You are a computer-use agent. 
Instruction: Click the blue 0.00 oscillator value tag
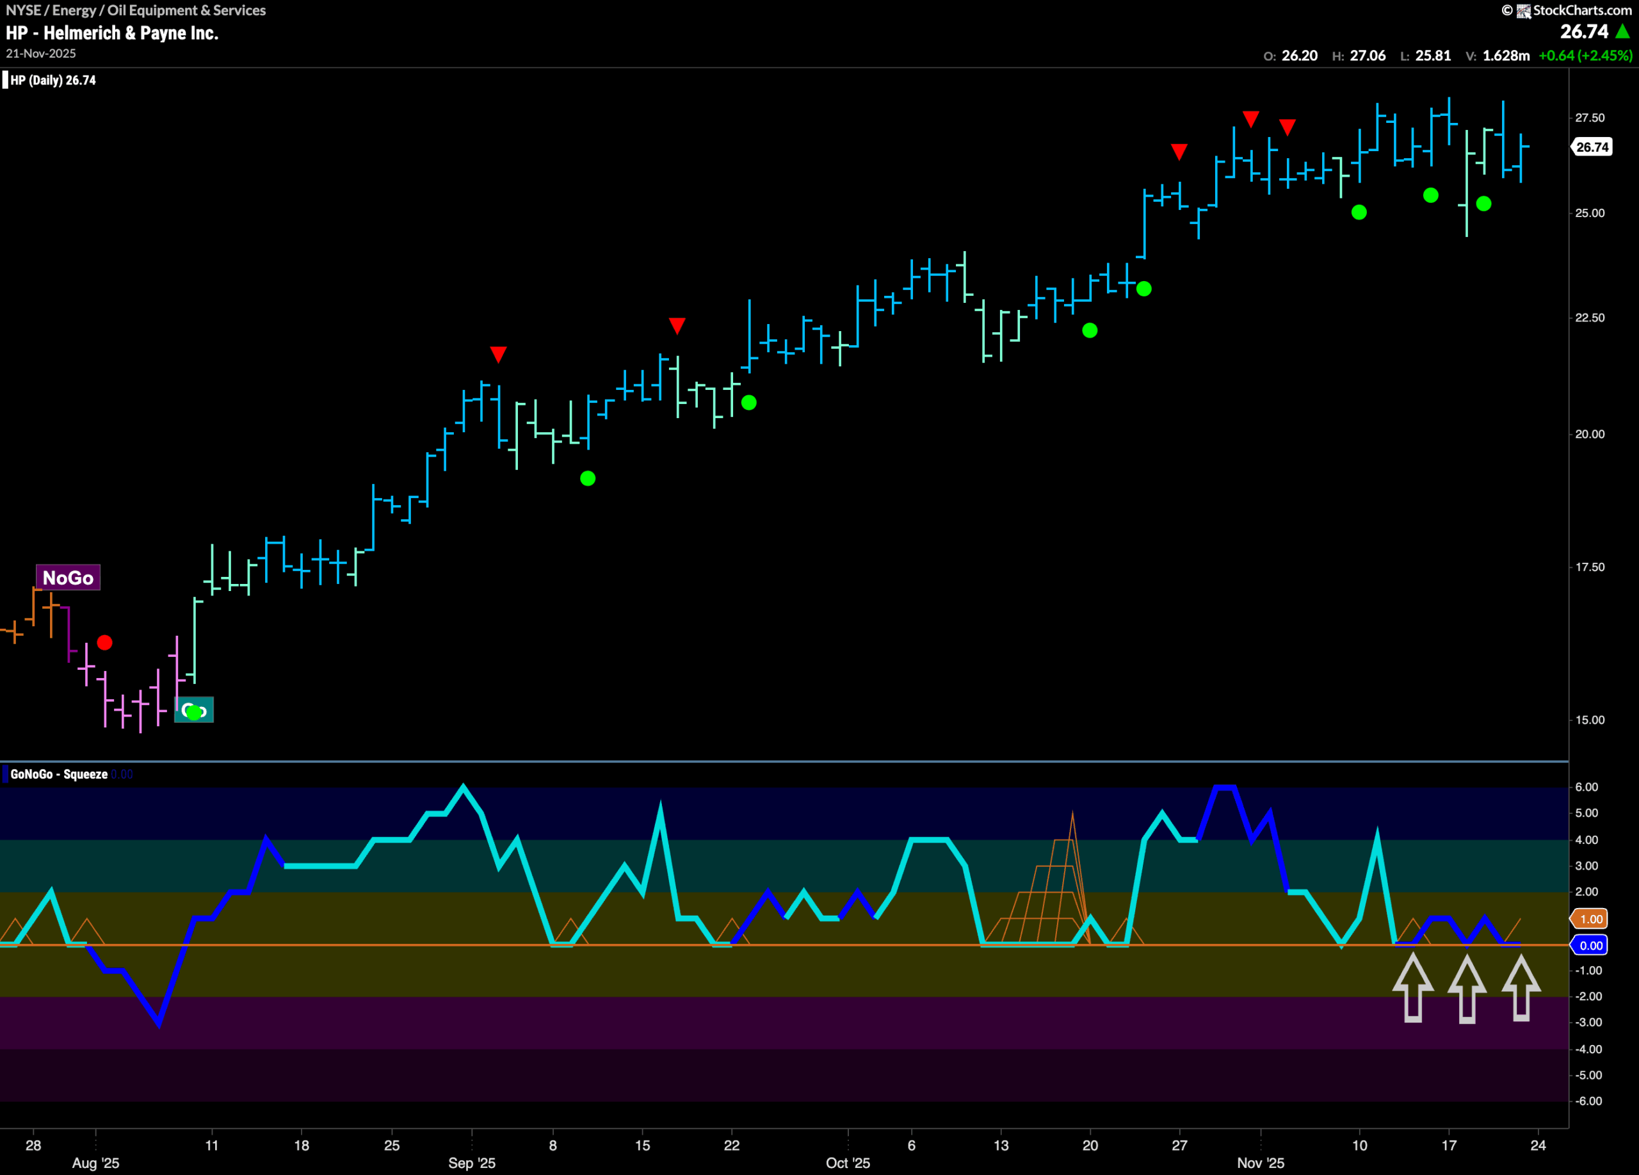pyautogui.click(x=1590, y=945)
